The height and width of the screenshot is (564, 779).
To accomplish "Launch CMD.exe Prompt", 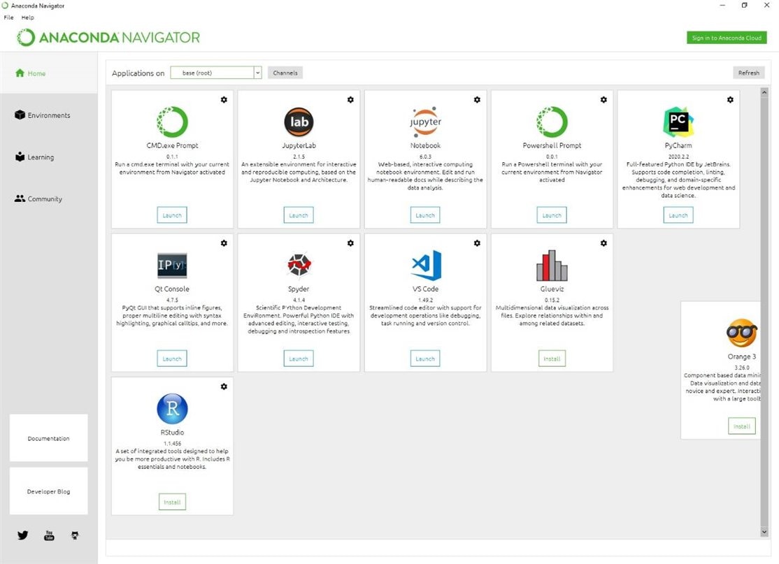I will click(172, 215).
